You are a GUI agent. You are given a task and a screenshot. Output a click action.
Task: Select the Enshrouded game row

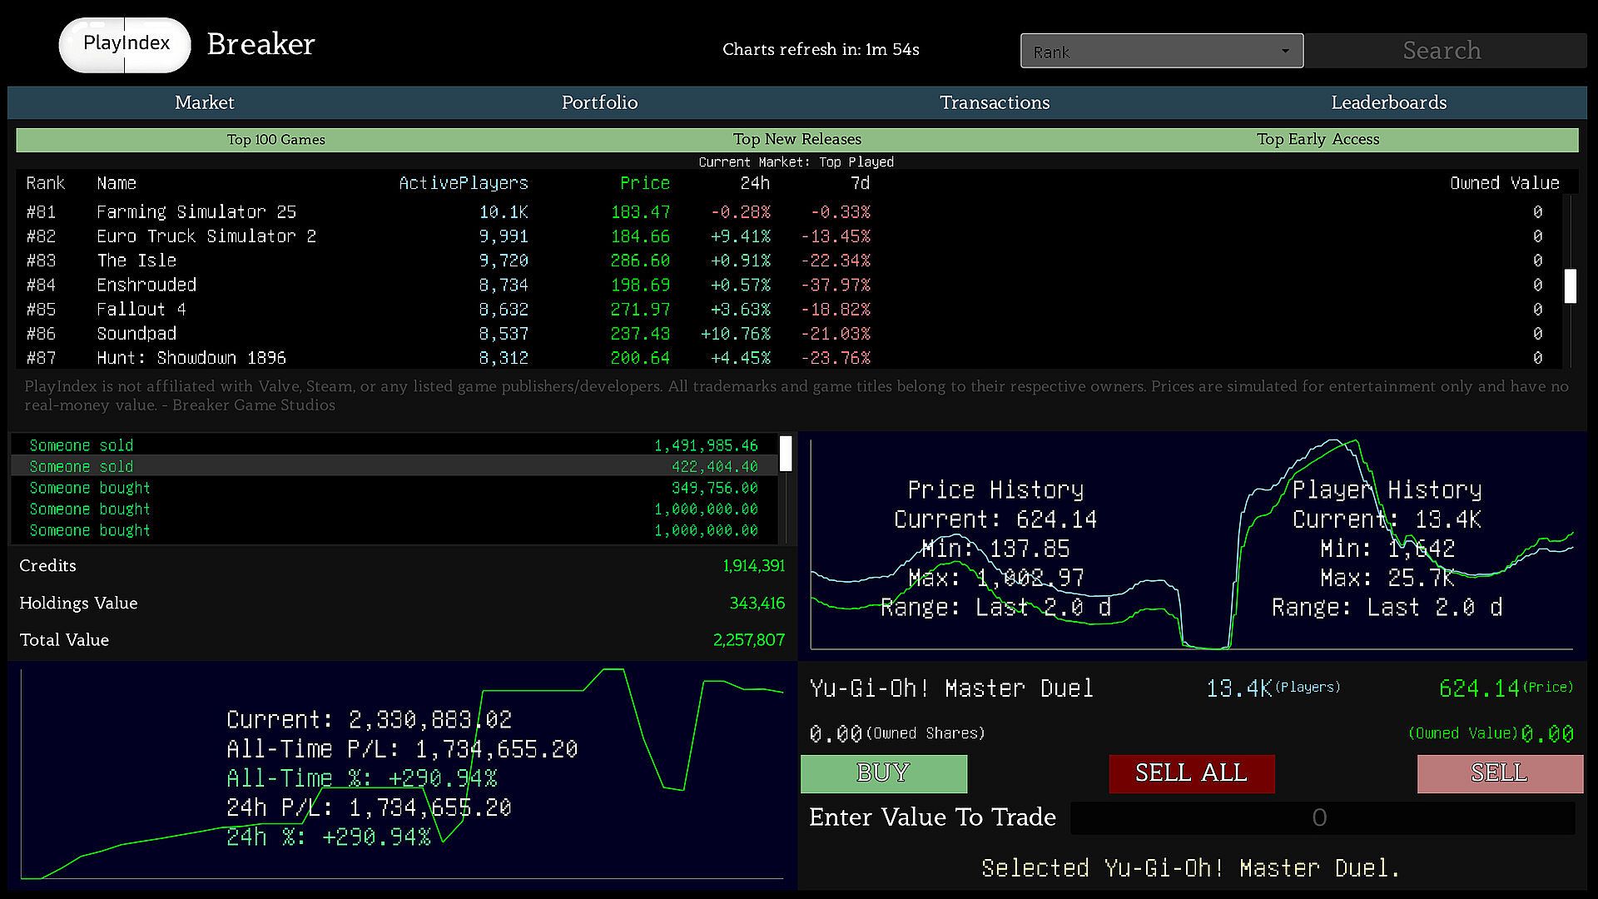pos(791,285)
